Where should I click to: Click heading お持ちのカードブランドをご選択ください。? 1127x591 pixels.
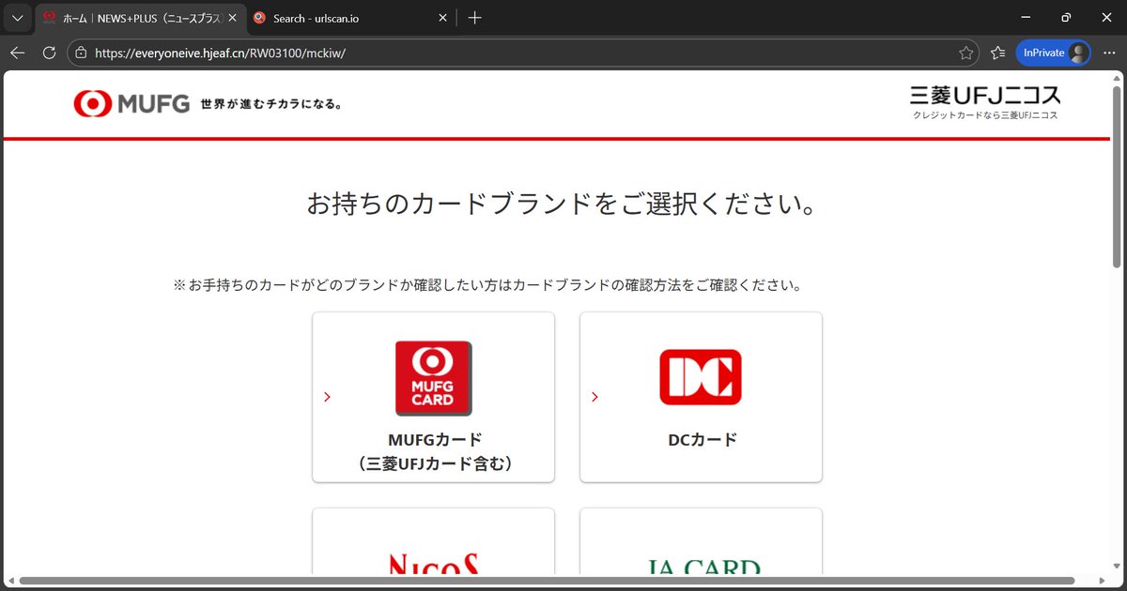(562, 204)
